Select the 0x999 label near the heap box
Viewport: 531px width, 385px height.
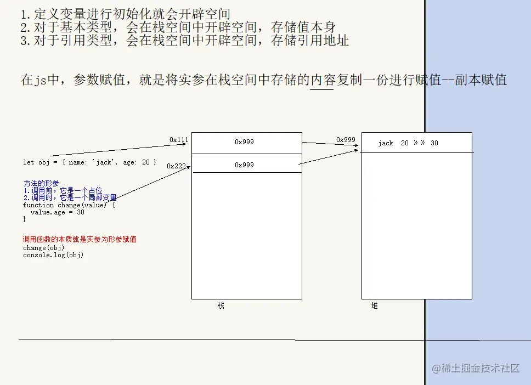click(346, 139)
